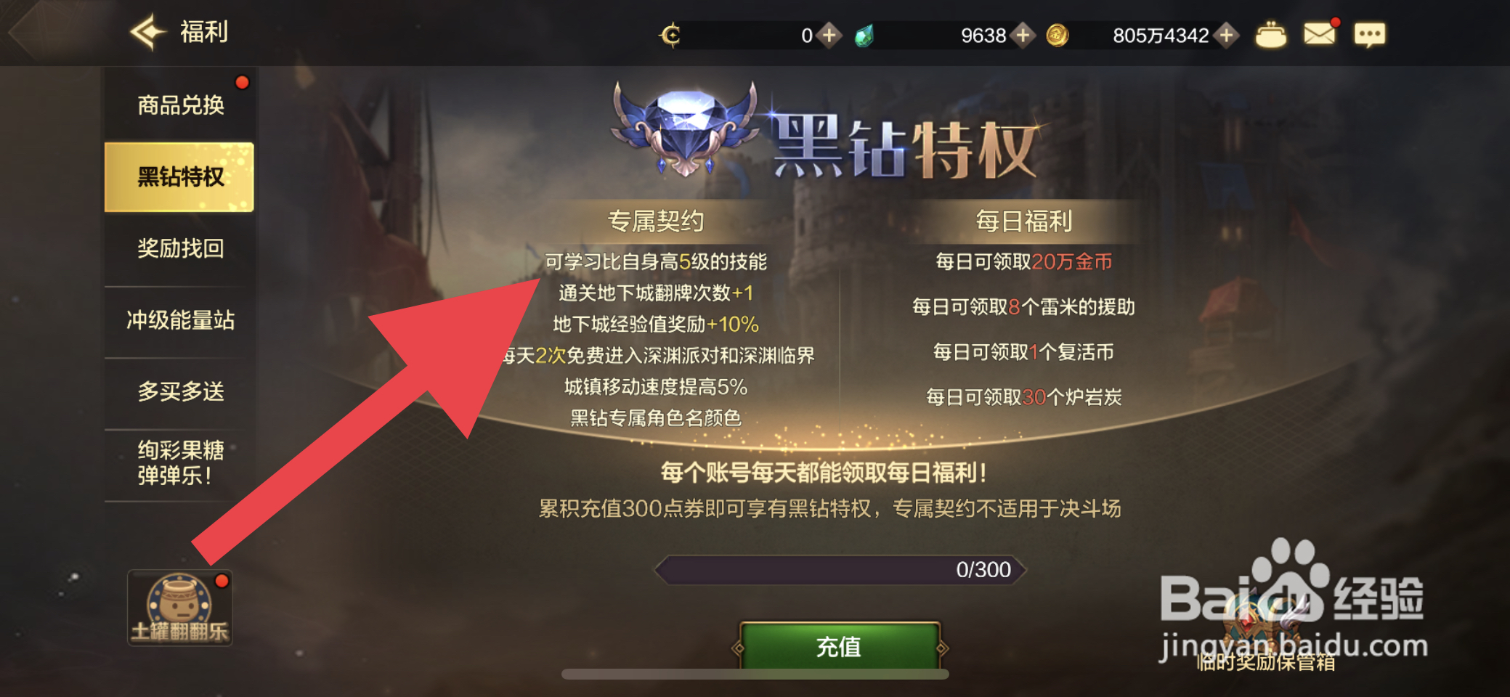Open the 多买多送 tab

coord(180,391)
